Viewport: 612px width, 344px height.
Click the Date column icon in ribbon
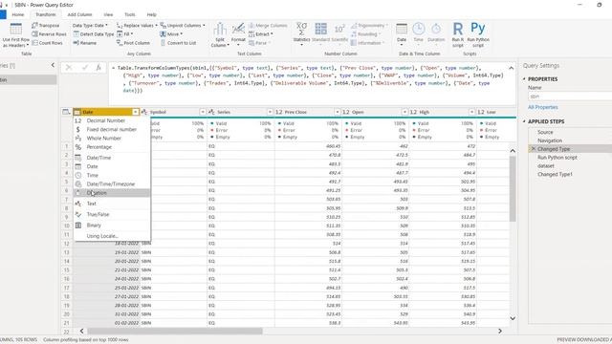[402, 29]
